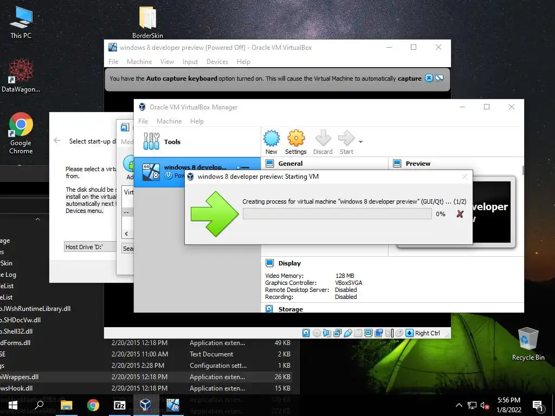Open the BorderSkin folder on desktop

pos(147,22)
